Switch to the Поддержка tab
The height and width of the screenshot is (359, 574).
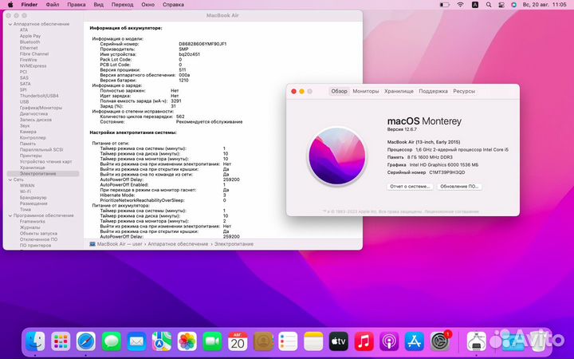coord(433,91)
